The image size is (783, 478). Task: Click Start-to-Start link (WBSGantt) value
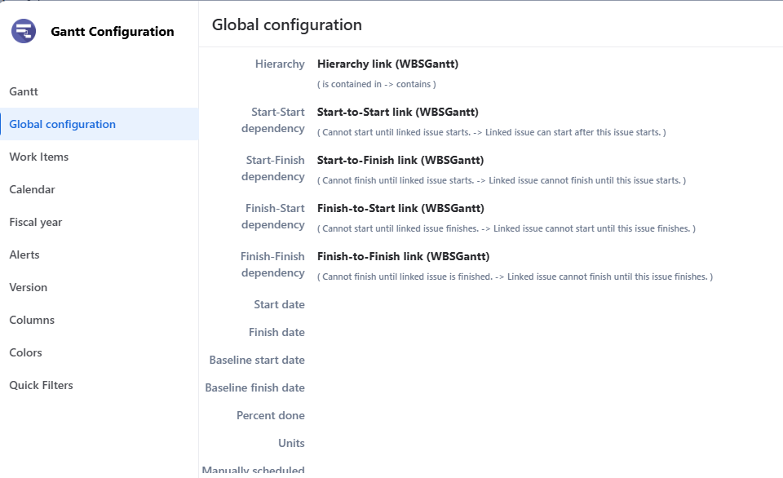[x=397, y=112]
